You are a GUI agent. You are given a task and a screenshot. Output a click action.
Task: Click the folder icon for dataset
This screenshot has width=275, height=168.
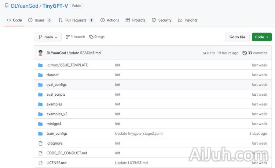pyautogui.click(x=40, y=75)
